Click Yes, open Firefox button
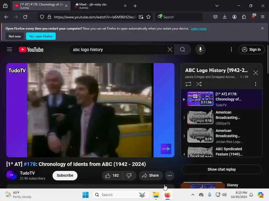269x201 pixels. click(41, 36)
